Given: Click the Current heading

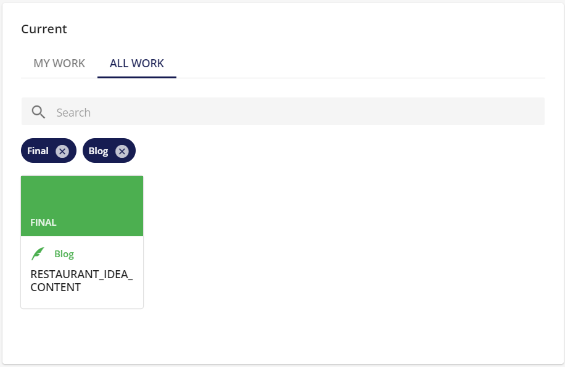Looking at the screenshot, I should pos(44,29).
